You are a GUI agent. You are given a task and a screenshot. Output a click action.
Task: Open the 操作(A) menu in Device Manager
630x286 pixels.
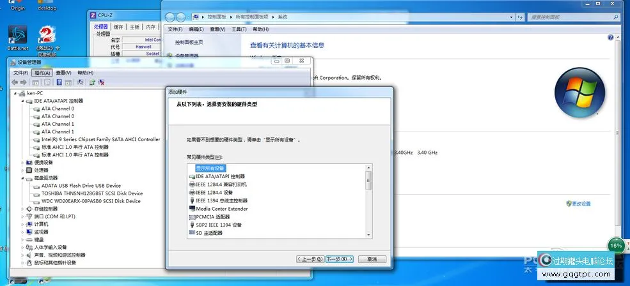[x=42, y=73]
